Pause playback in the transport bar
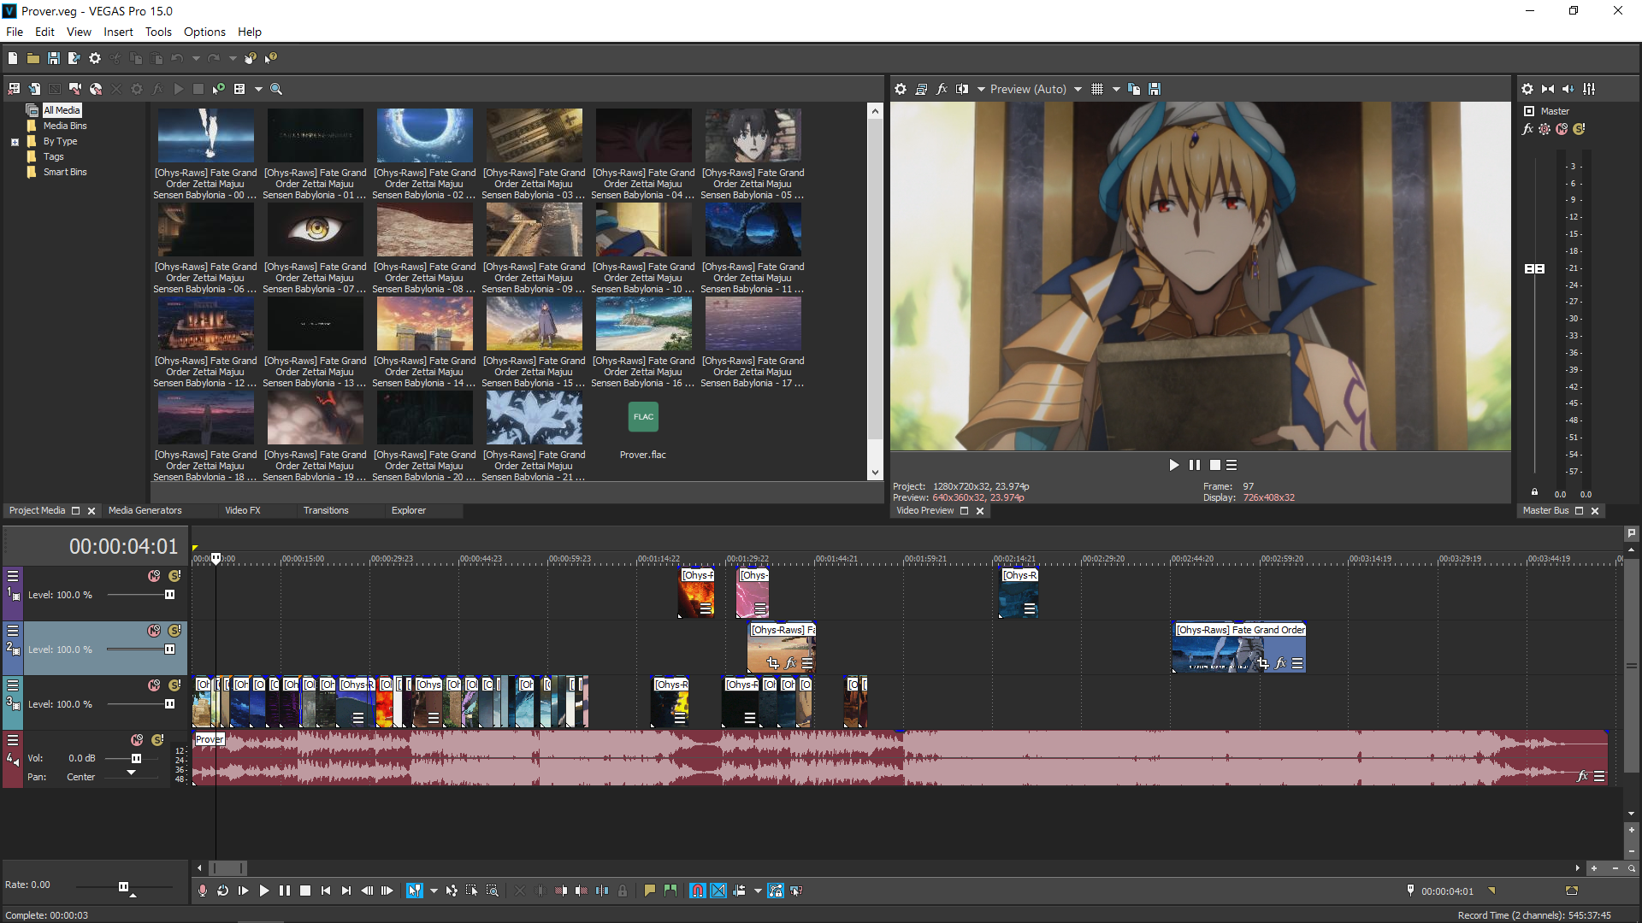 click(285, 891)
